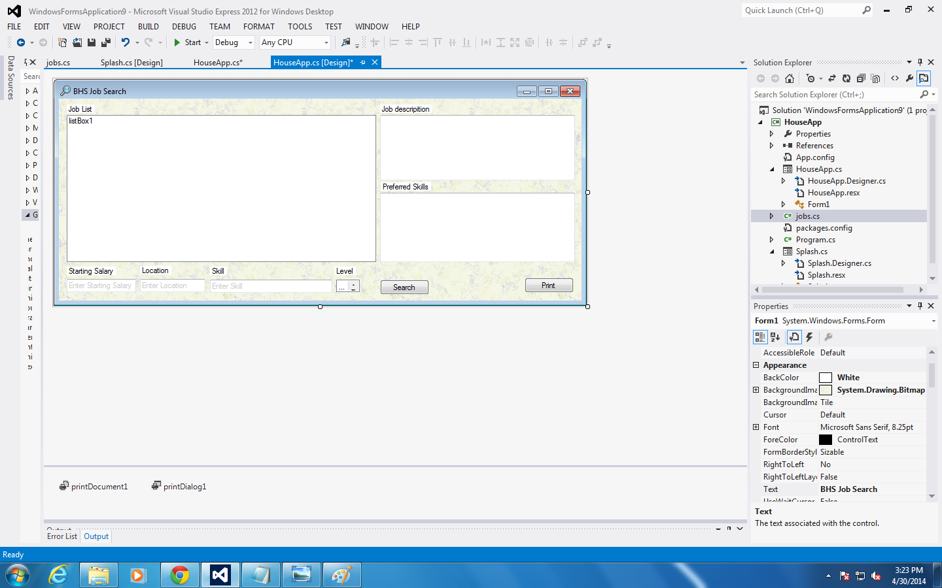Select HouseApp.Designer.cs file
The height and width of the screenshot is (588, 942).
click(x=846, y=181)
